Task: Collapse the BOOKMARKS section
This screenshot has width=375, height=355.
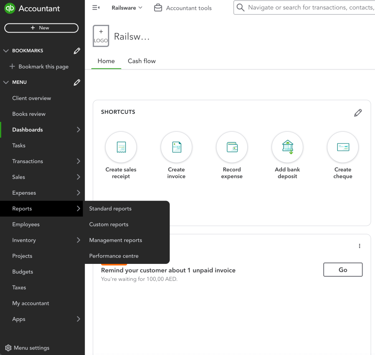Action: coord(6,51)
